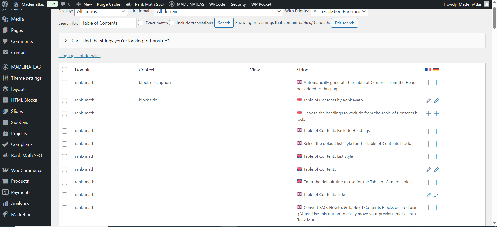Add French translation for 'Choose the headings to exclude'
The image size is (497, 227).
429,113
